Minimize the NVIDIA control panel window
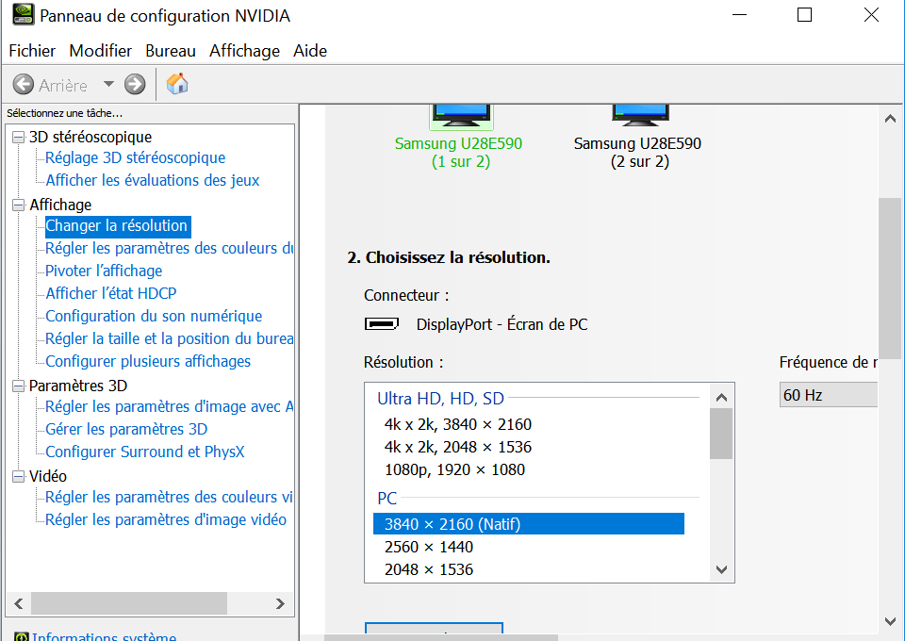The image size is (905, 641). (x=739, y=15)
